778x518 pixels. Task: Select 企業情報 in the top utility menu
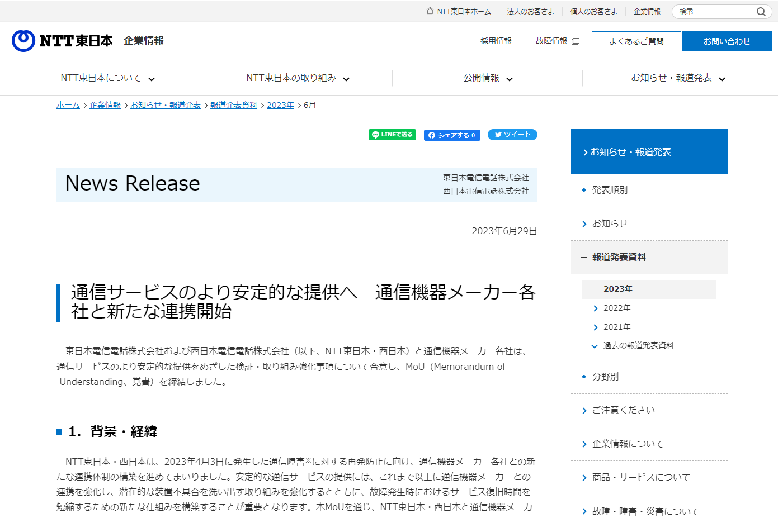point(647,10)
